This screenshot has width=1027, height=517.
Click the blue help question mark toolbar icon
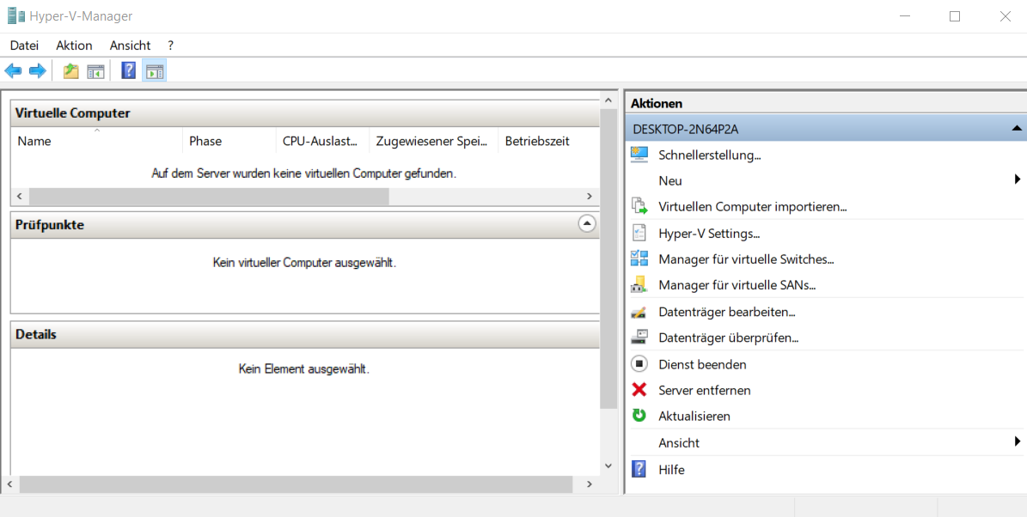click(x=129, y=71)
